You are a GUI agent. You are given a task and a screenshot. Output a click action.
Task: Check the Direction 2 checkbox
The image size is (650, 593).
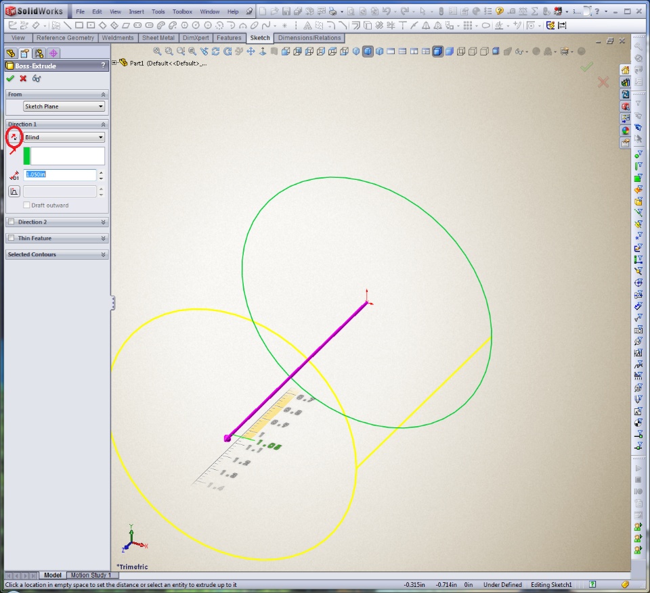pyautogui.click(x=12, y=222)
